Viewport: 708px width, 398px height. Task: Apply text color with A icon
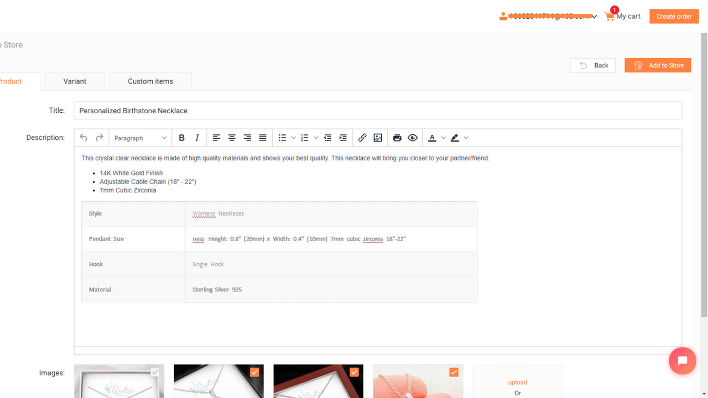(432, 138)
